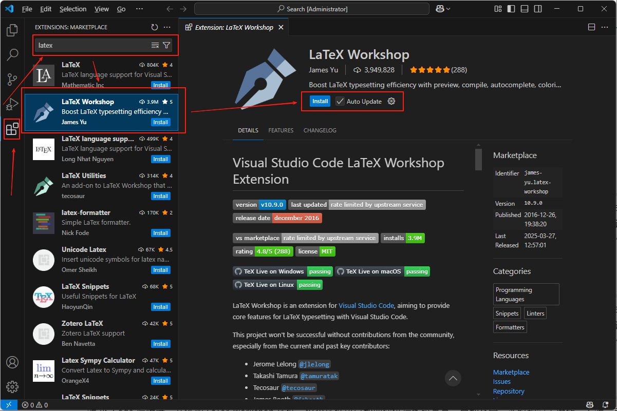The width and height of the screenshot is (617, 411).
Task: Refresh the extensions marketplace list
Action: point(155,27)
